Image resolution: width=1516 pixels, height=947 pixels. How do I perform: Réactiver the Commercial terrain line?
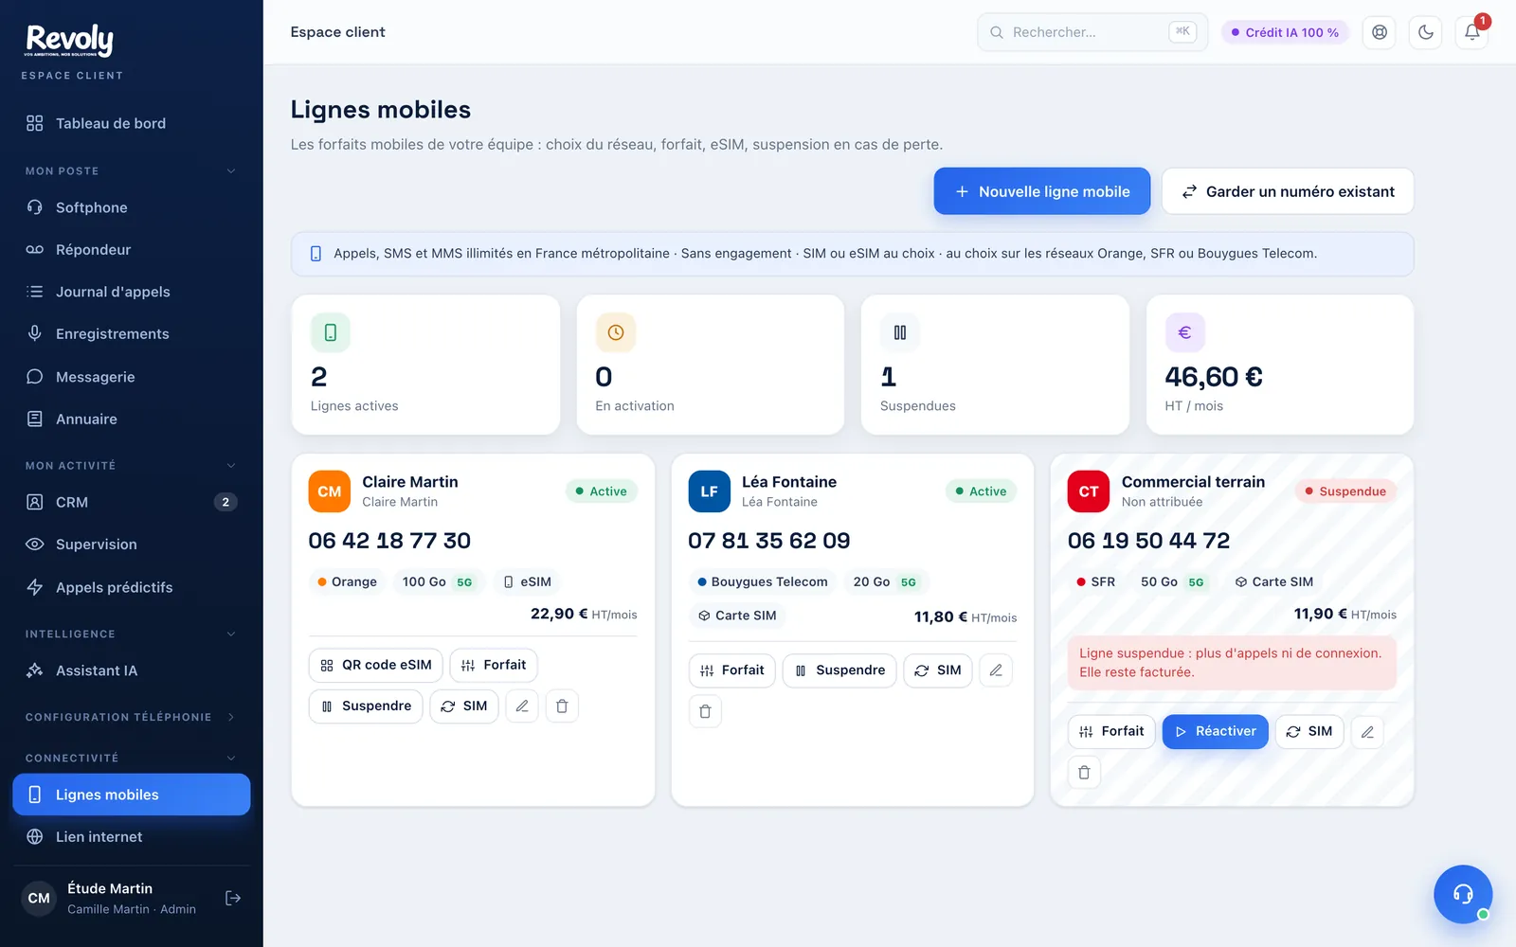[1216, 732]
